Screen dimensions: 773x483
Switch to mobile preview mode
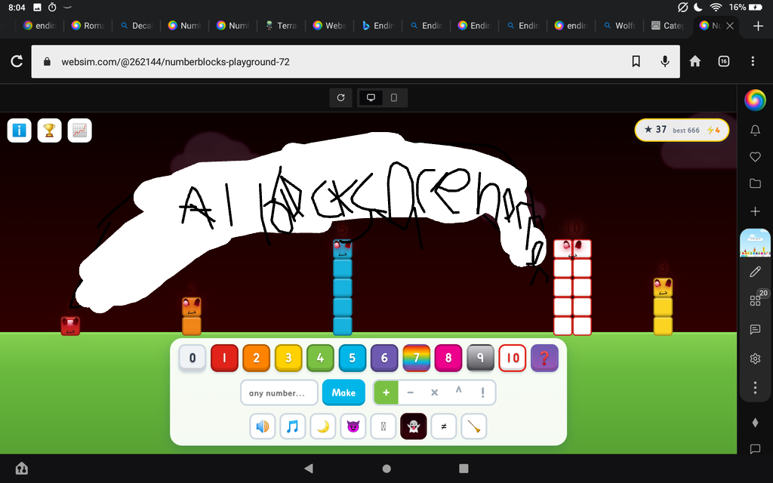[x=394, y=97]
